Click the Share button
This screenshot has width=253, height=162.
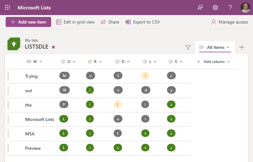coord(110,22)
